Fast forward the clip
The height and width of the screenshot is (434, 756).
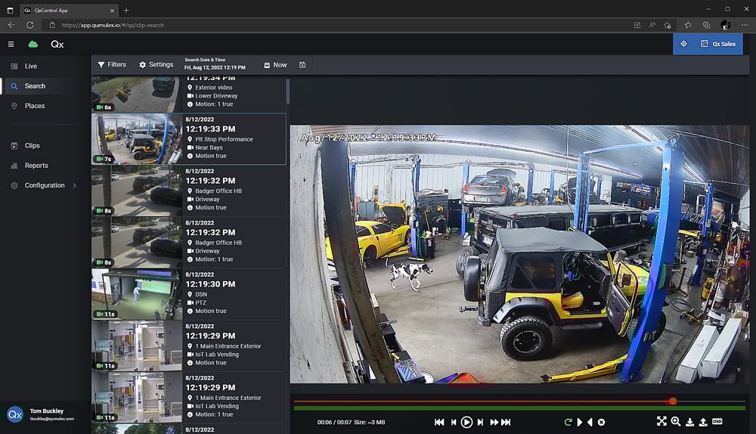point(494,422)
